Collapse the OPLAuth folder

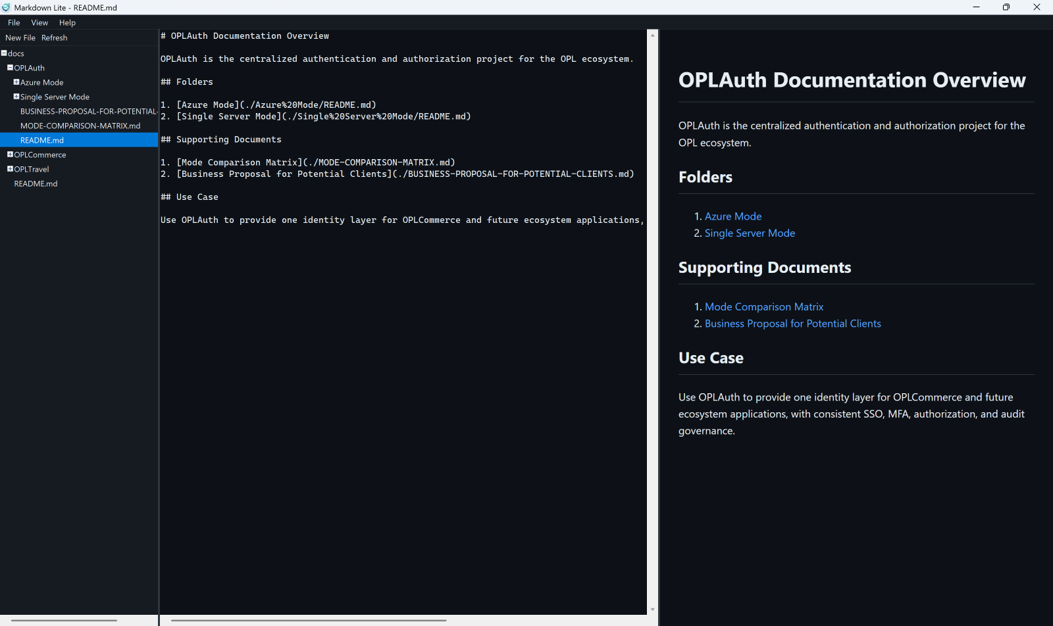(9, 68)
